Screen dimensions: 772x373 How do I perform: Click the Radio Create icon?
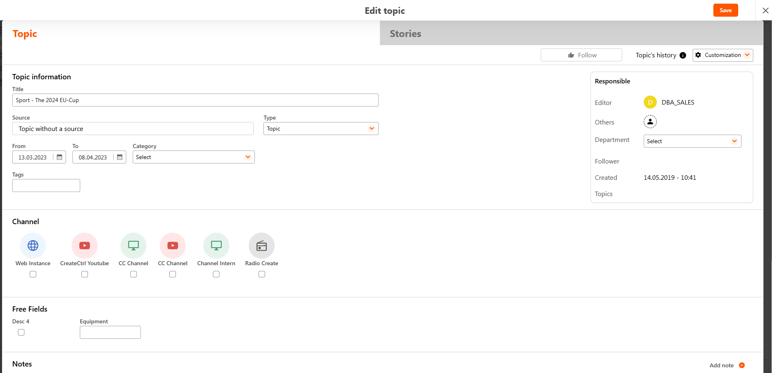tap(262, 246)
